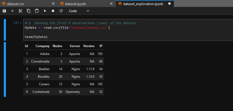Viewport: 233px width, 111px height.
Task: Run the selected cell
Action: 45,11
